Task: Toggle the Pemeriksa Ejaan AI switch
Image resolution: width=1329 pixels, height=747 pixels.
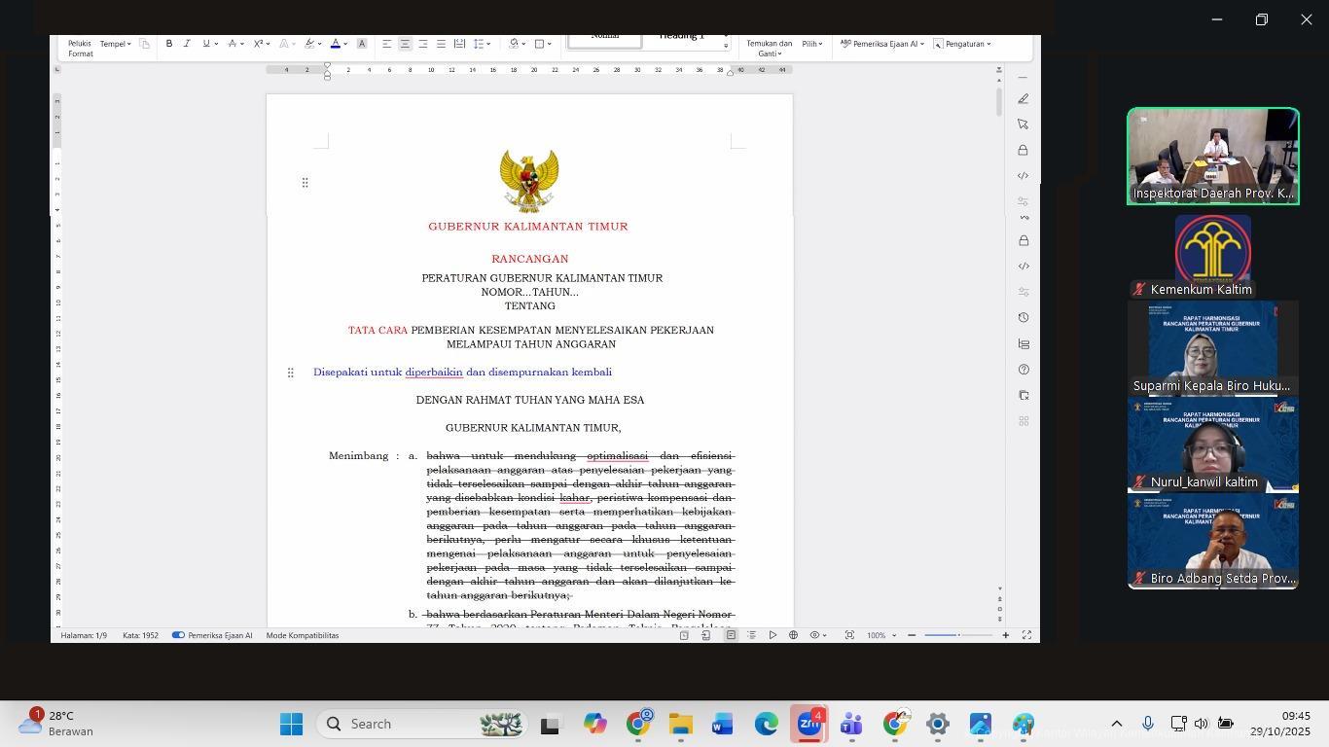Action: point(178,635)
